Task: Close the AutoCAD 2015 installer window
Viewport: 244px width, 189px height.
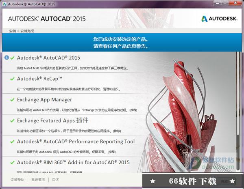Action: point(235,3)
